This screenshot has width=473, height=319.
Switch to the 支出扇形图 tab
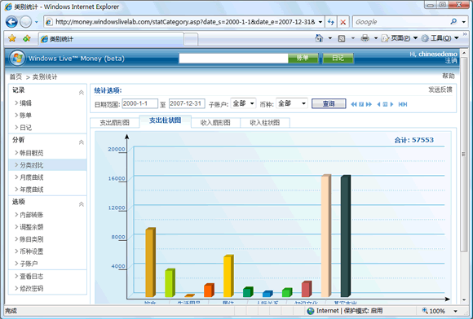pos(115,123)
